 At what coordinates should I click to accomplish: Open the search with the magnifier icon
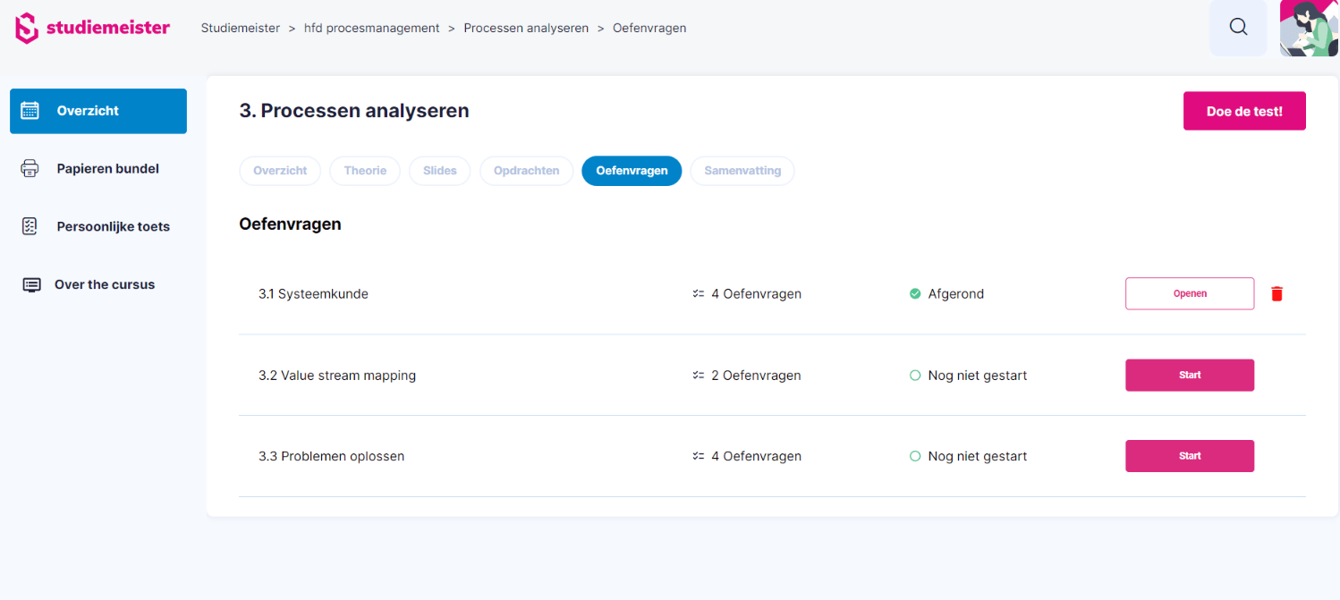tap(1238, 27)
